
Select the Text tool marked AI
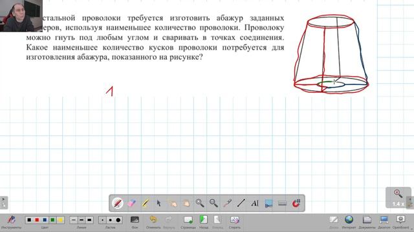[x=255, y=203]
